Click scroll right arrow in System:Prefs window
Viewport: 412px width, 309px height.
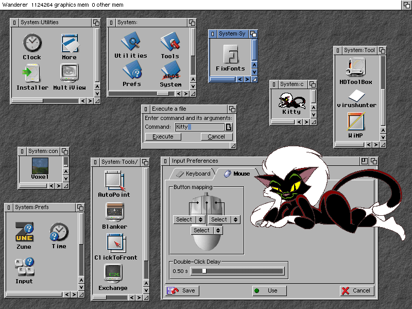coord(74,295)
